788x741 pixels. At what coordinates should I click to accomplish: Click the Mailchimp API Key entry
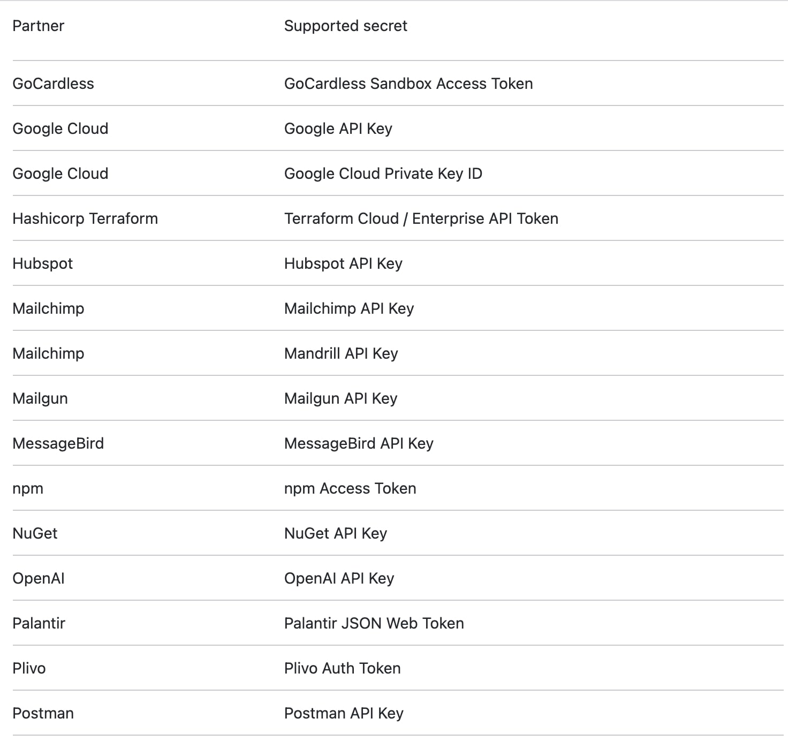pos(349,308)
